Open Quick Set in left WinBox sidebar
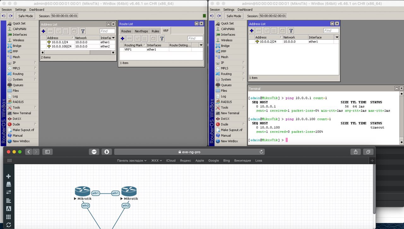 (x=19, y=23)
